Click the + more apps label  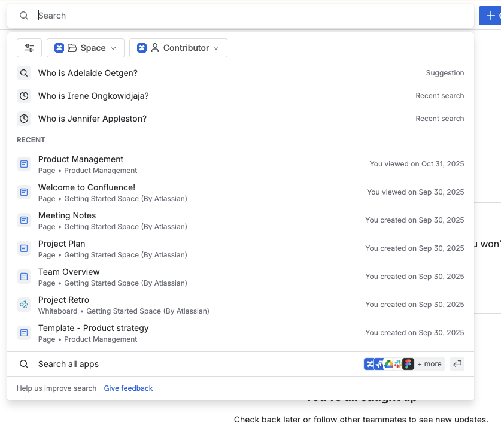pos(429,364)
